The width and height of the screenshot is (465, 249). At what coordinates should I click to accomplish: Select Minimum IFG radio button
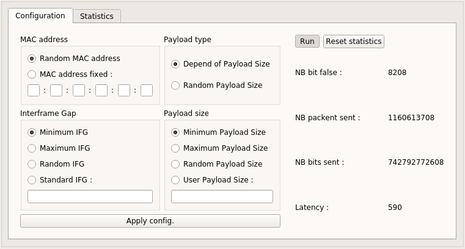point(57,132)
